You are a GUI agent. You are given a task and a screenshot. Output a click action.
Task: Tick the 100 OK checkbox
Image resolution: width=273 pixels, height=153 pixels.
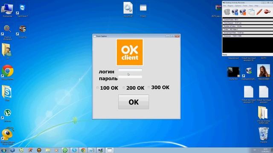point(98,88)
